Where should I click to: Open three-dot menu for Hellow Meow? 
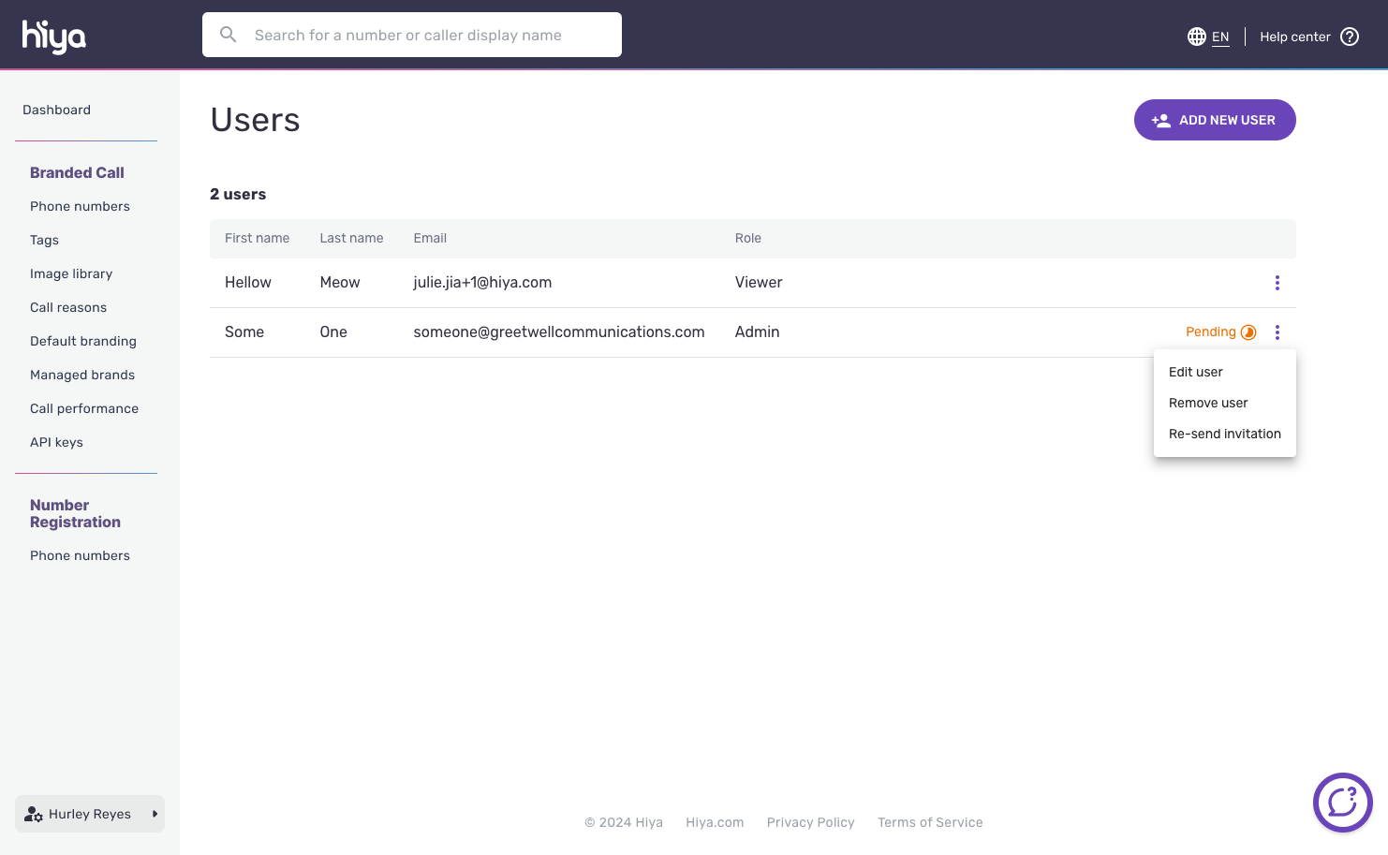click(1277, 283)
